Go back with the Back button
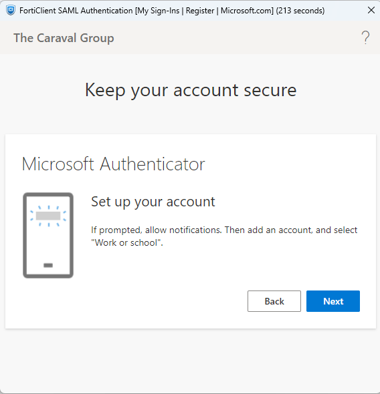This screenshot has width=380, height=394. point(274,301)
